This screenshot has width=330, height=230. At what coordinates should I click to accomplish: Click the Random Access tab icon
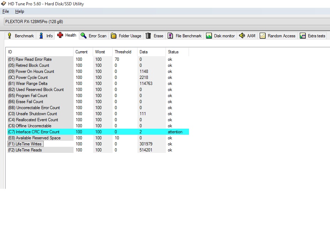[x=263, y=36]
